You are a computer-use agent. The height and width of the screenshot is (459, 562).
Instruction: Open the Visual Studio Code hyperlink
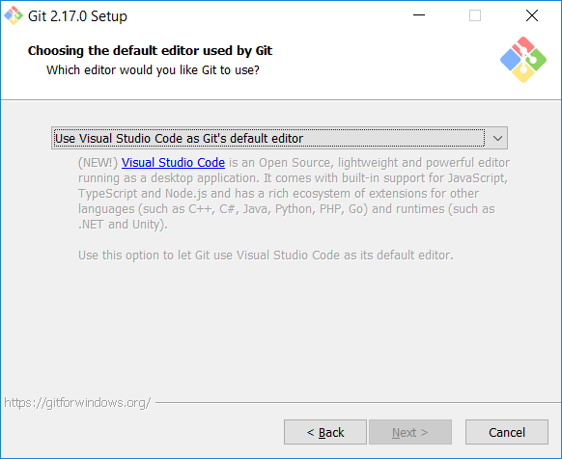[173, 163]
